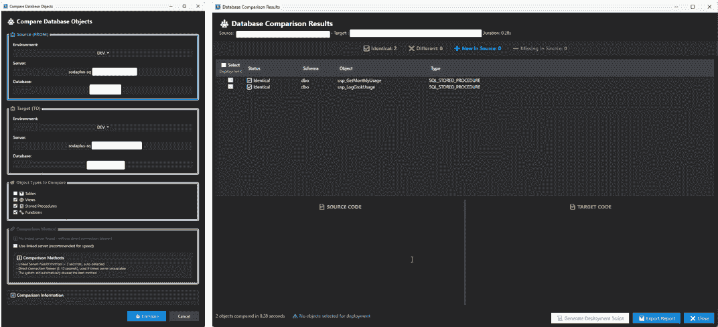Enable the Tables object type checkbox

pos(15,194)
